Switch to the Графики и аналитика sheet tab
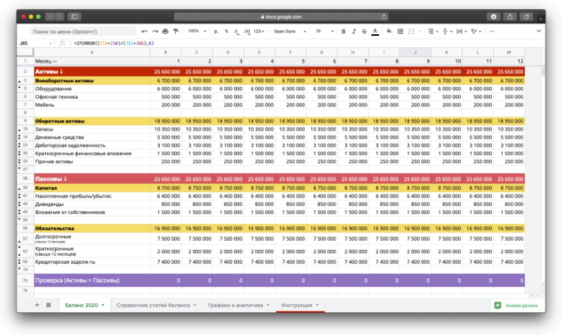The image size is (562, 335). coord(235,305)
